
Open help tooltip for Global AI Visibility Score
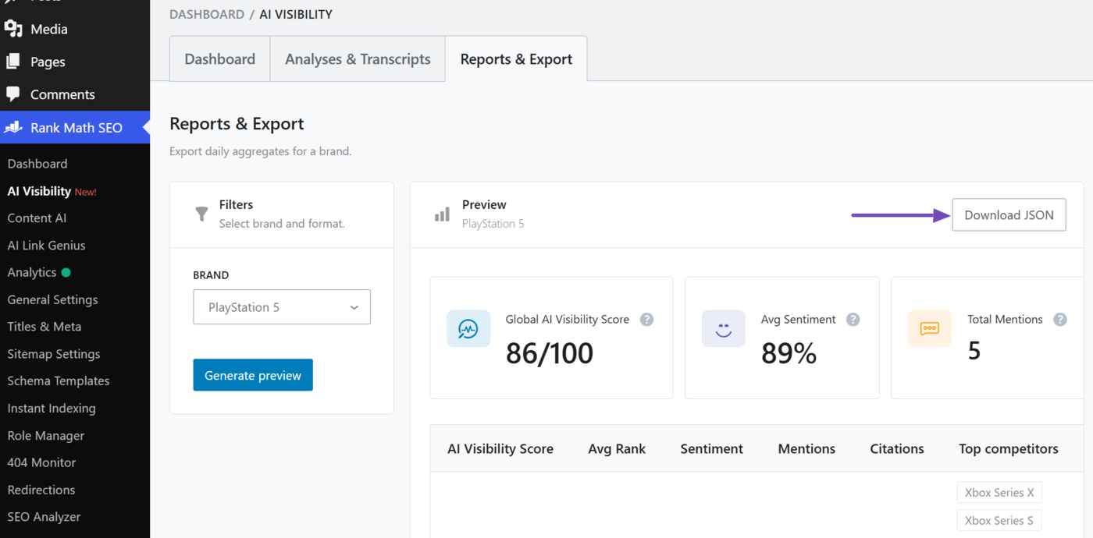click(646, 319)
